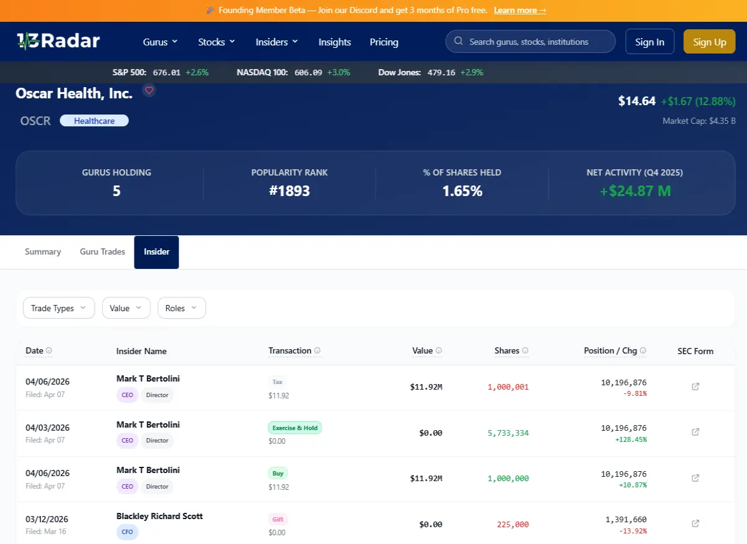The width and height of the screenshot is (747, 544).
Task: Click the 04/03/2026 transaction date
Action: click(x=47, y=428)
